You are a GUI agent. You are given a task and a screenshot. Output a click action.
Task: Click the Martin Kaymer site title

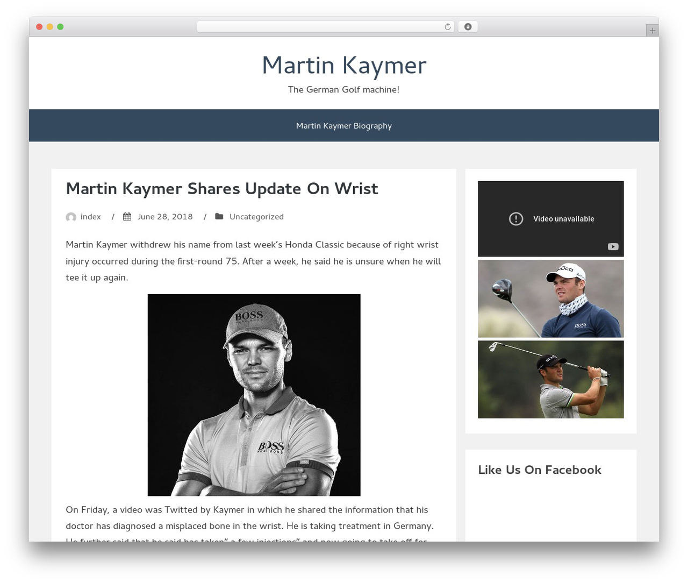tap(344, 66)
